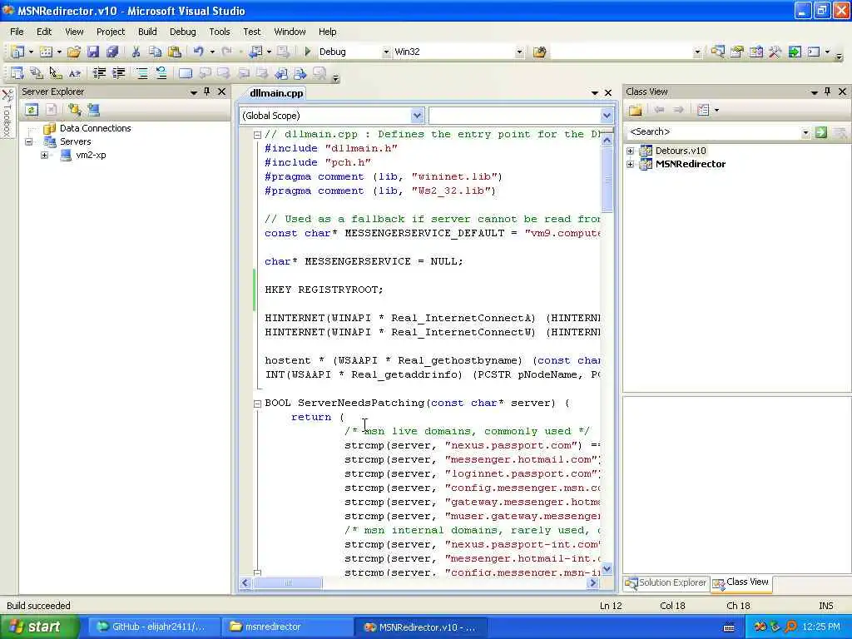The image size is (852, 639).
Task: Open the Debug configuration dropdown
Action: coord(386,52)
